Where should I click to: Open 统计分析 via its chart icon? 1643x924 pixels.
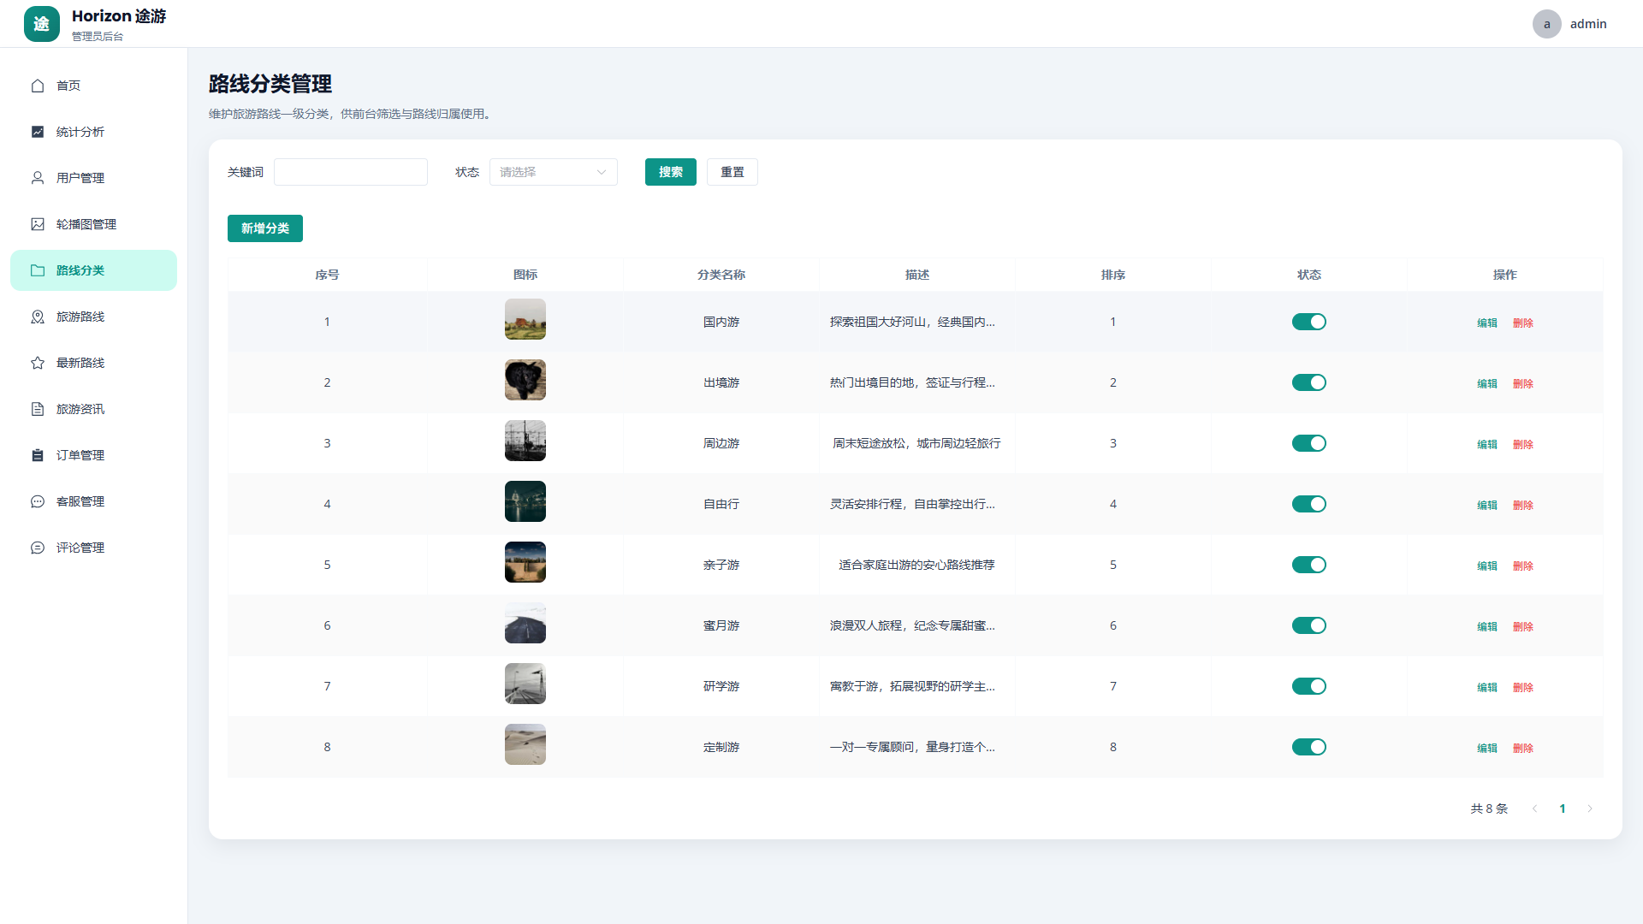38,132
